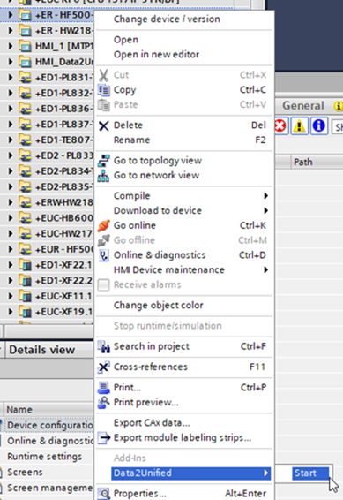The image size is (343, 500).
Task: Click the Properties icon
Action: pos(103,494)
